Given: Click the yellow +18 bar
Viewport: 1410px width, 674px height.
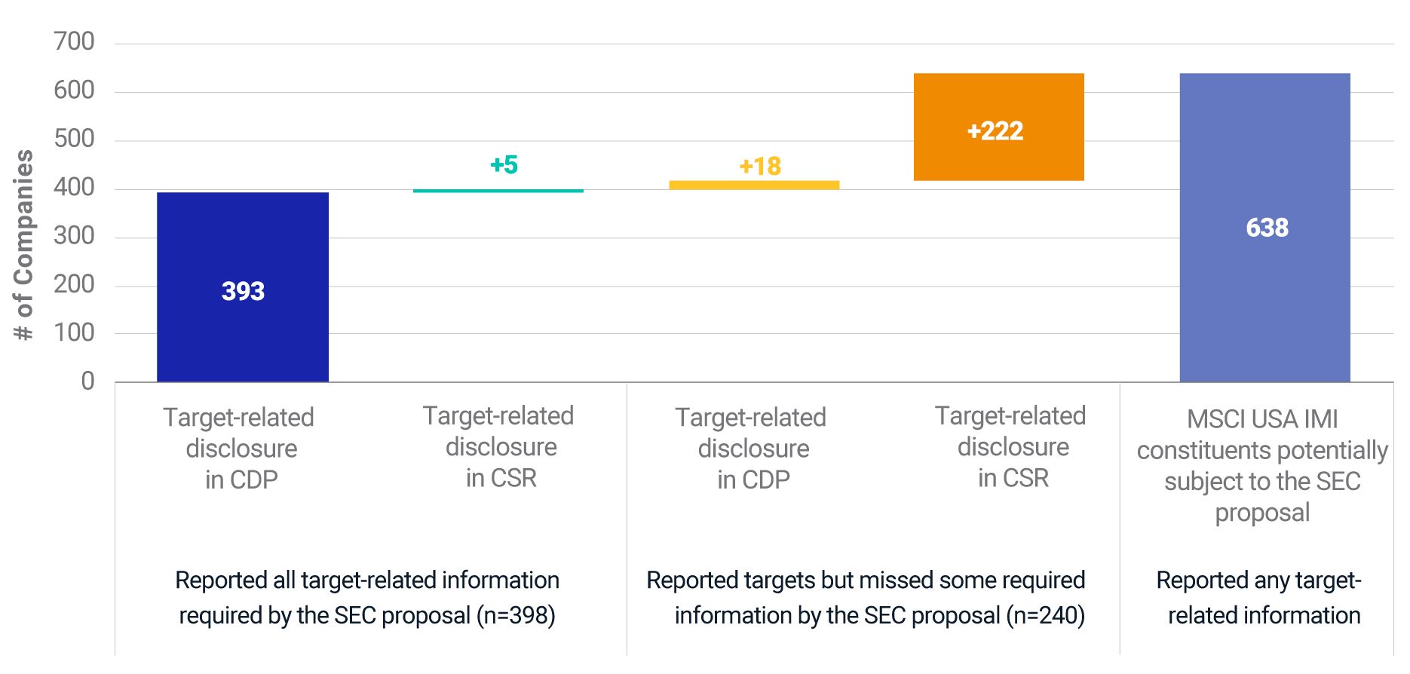Looking at the screenshot, I should pos(754,185).
